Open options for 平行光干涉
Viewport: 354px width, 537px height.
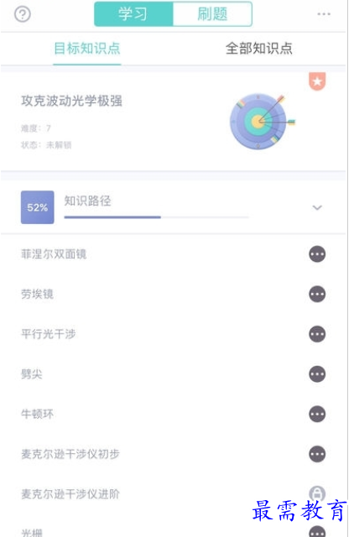click(x=317, y=334)
